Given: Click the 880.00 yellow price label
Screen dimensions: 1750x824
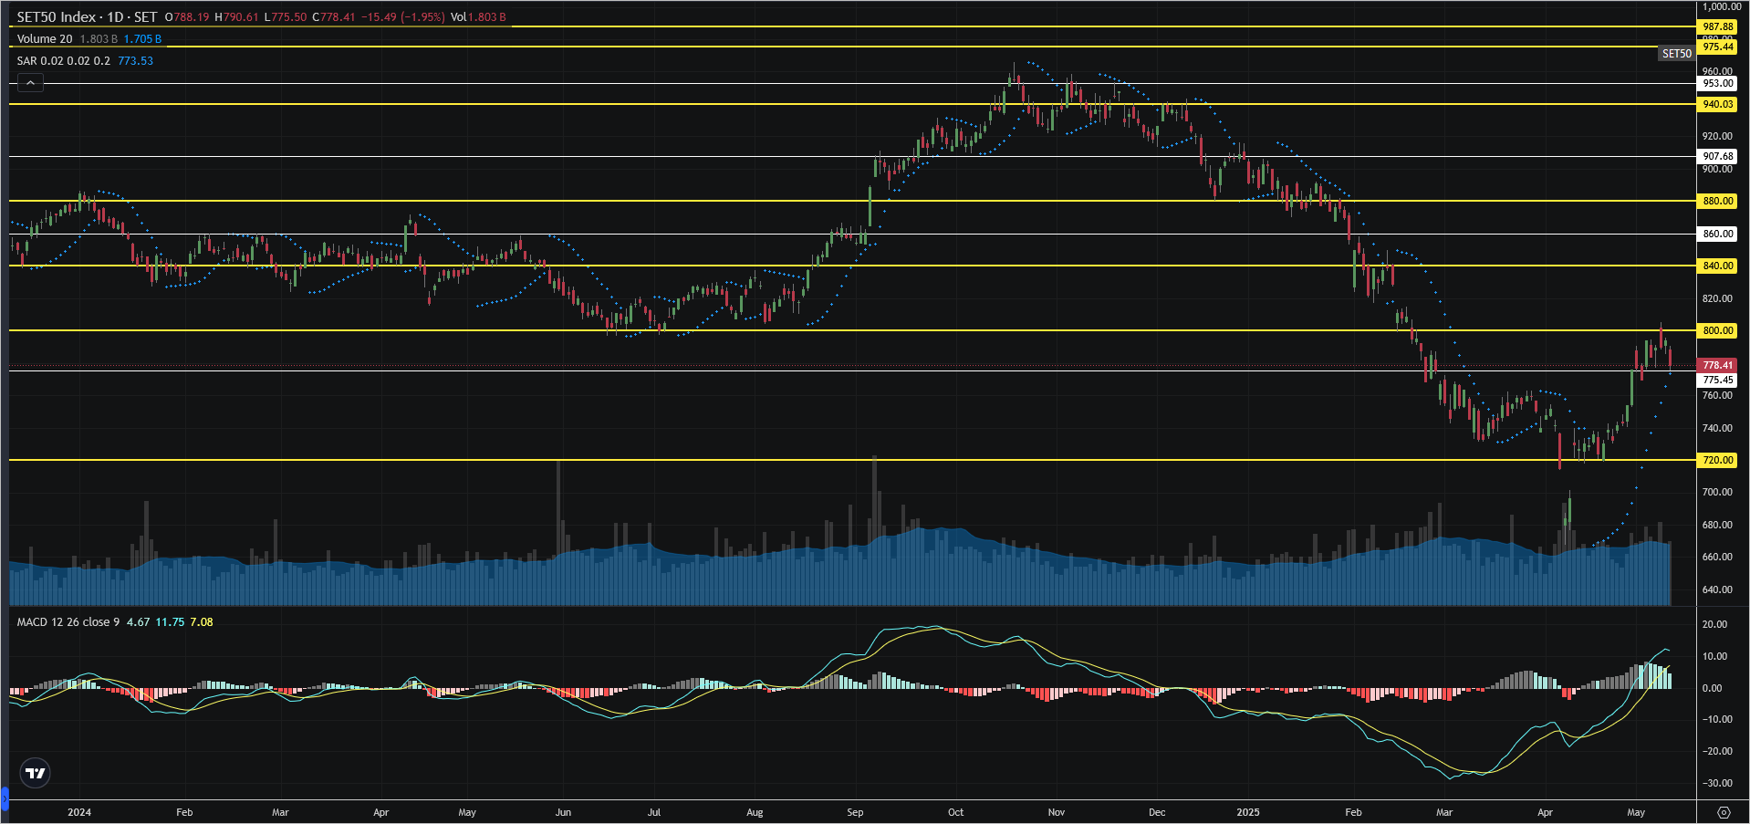Looking at the screenshot, I should pos(1718,201).
